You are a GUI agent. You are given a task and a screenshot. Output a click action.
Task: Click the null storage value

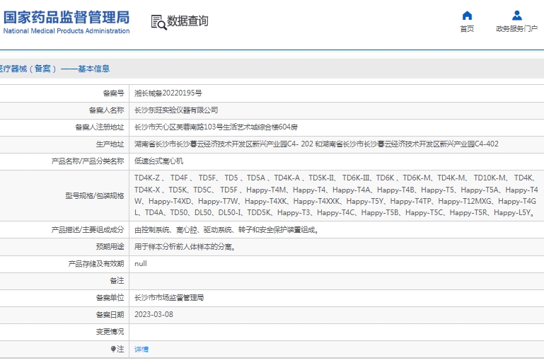pos(141,264)
